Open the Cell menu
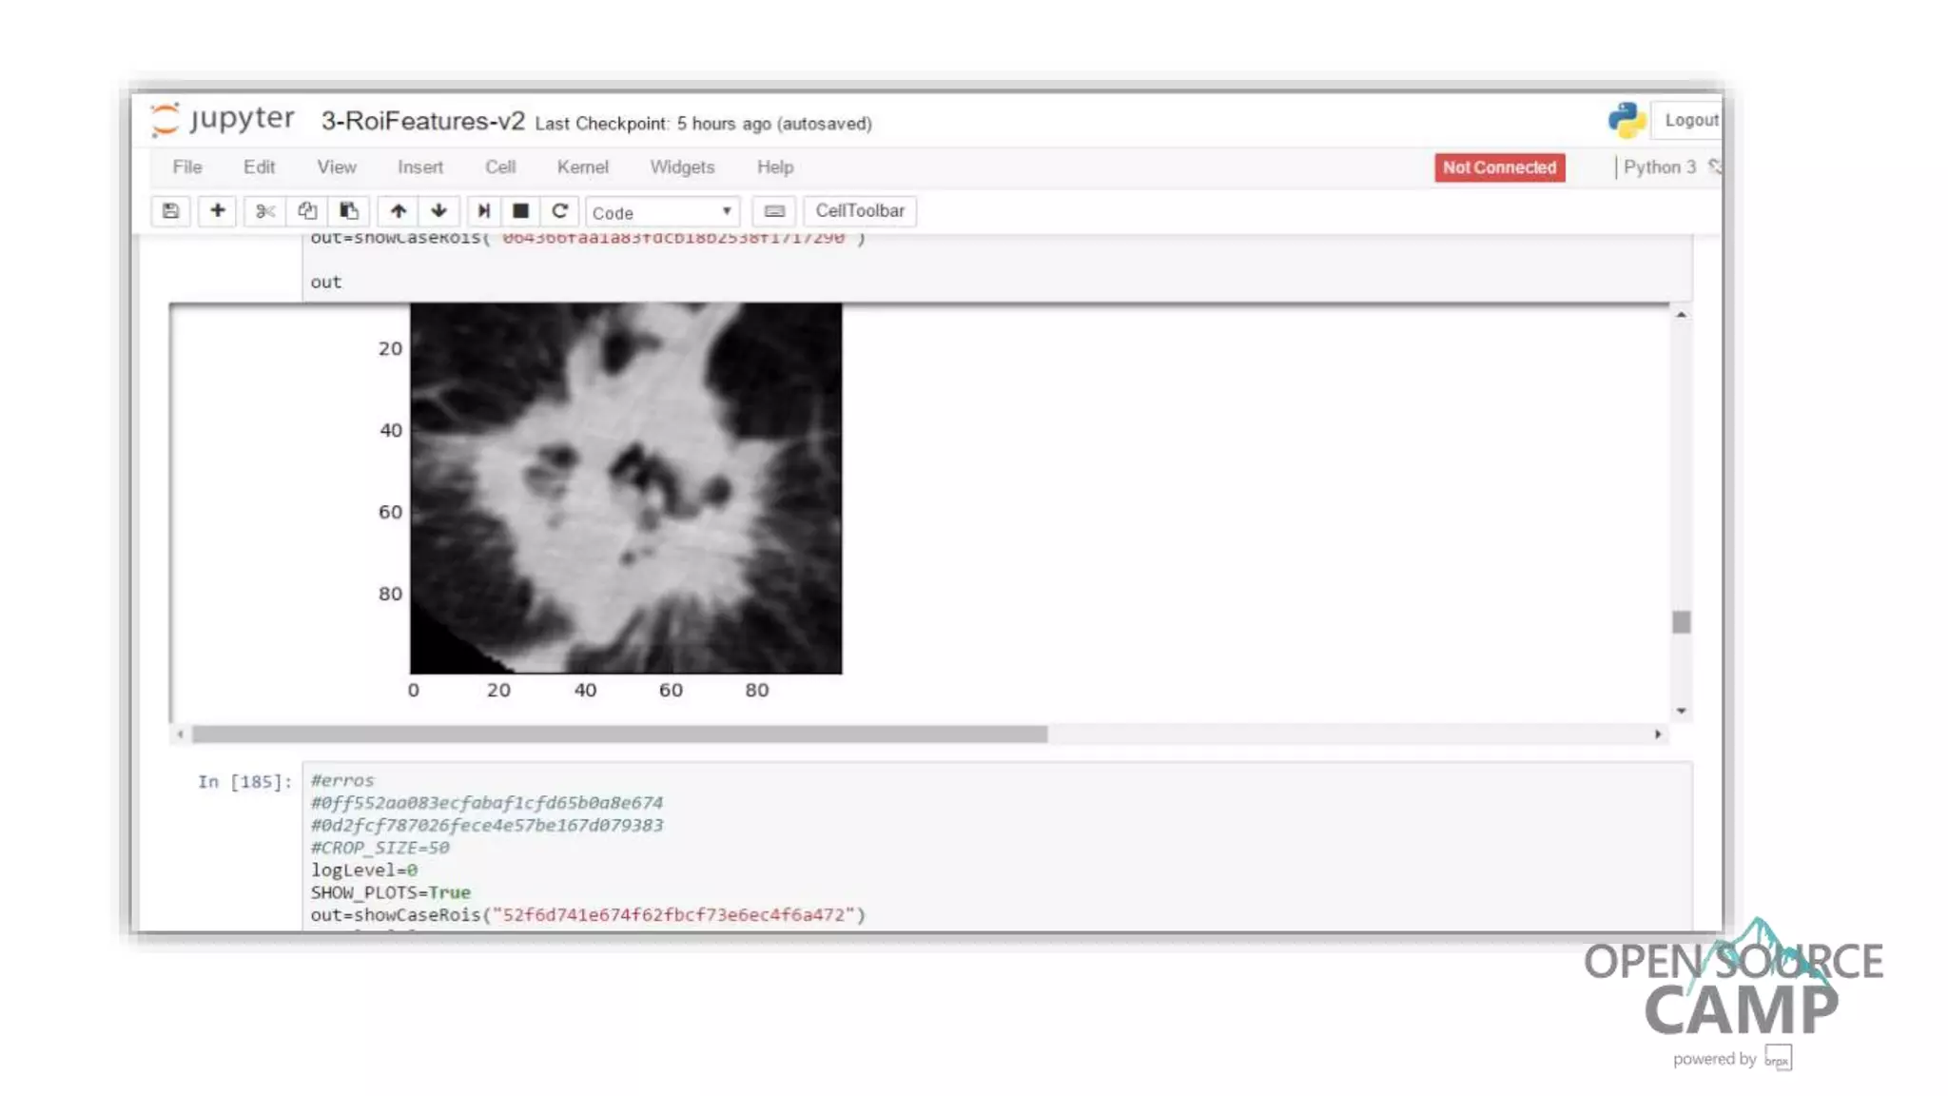This screenshot has height=1096, width=1948. click(500, 167)
